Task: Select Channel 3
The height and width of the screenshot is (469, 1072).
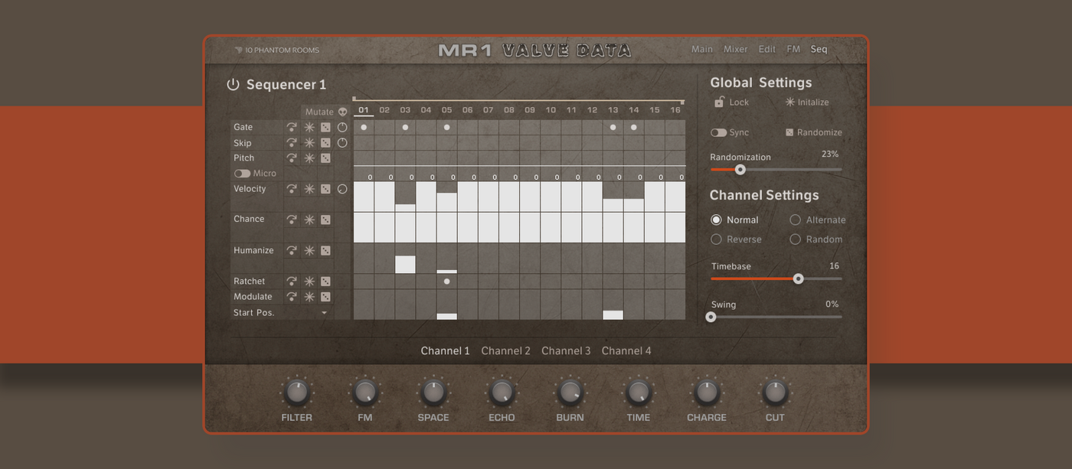Action: (x=566, y=351)
